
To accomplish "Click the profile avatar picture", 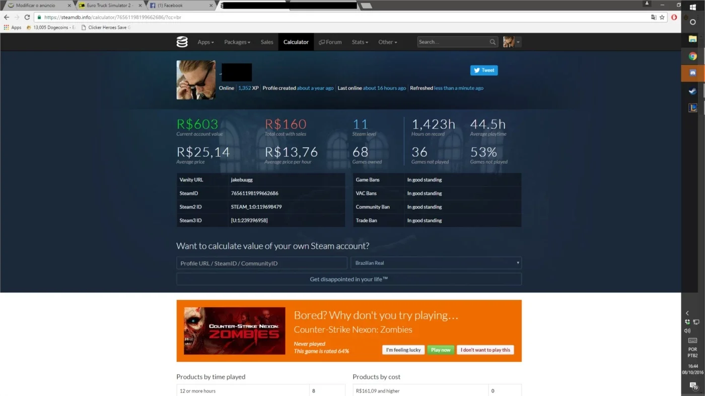I will click(196, 80).
